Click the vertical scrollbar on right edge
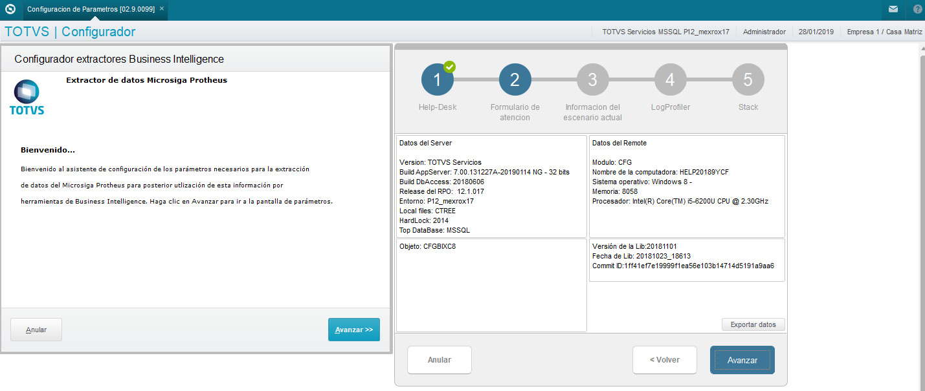Image resolution: width=925 pixels, height=391 pixels. tap(922, 217)
